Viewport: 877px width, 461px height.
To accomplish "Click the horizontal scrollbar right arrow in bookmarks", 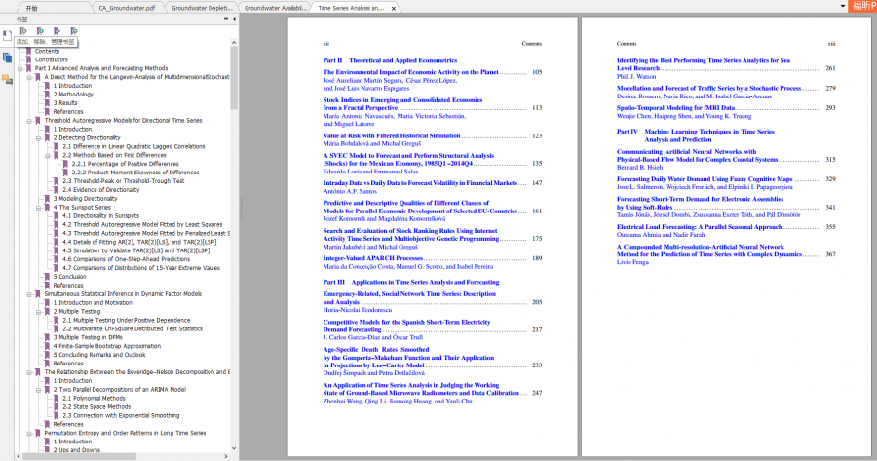I will 226,456.
